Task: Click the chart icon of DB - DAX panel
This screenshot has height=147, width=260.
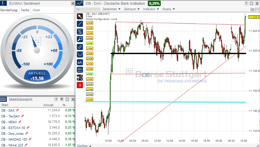Action: (79, 3)
